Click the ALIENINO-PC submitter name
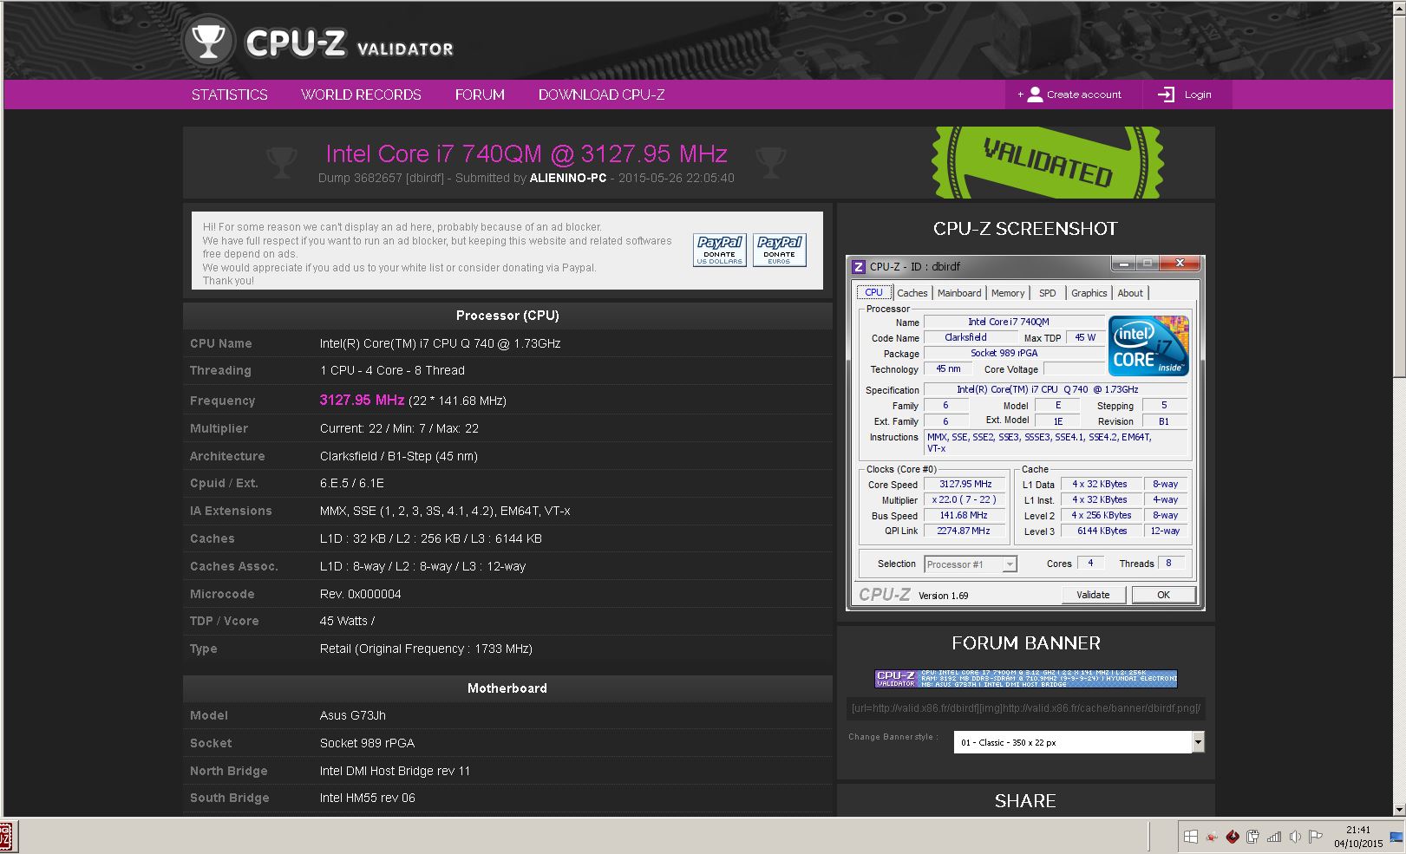The image size is (1406, 854). (x=568, y=178)
